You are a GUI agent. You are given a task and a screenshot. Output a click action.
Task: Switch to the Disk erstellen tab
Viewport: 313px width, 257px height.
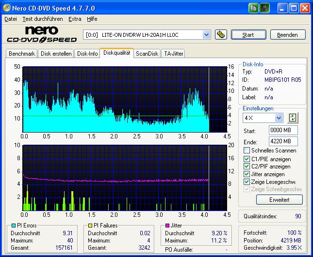pyautogui.click(x=56, y=54)
